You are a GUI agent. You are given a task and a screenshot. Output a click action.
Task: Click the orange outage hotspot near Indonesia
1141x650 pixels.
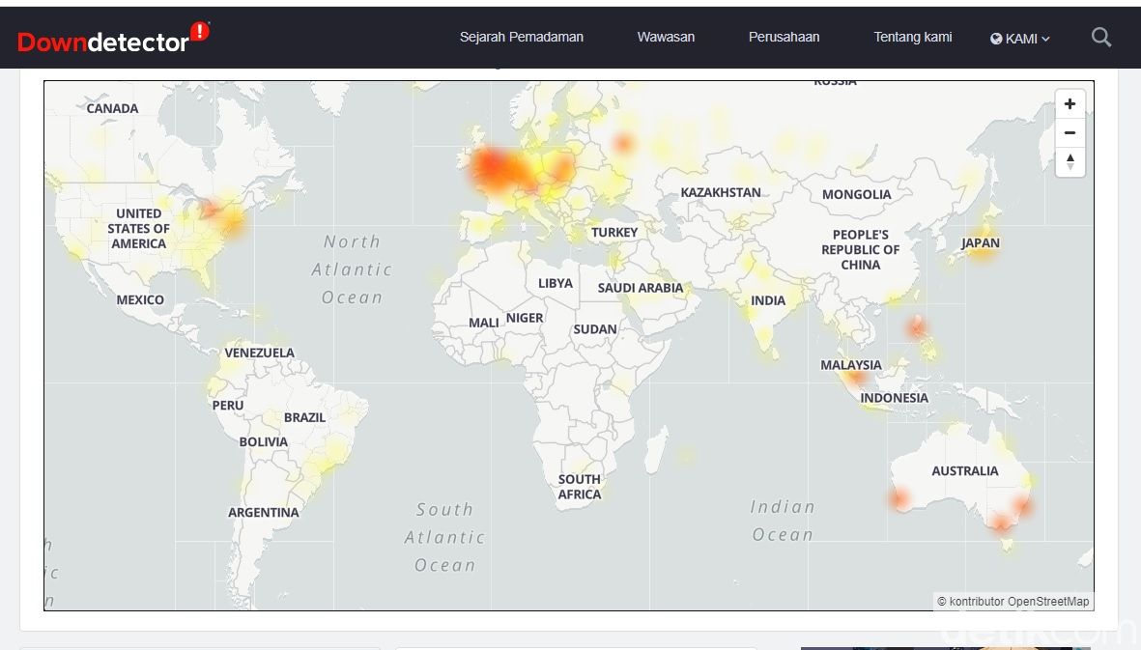854,380
